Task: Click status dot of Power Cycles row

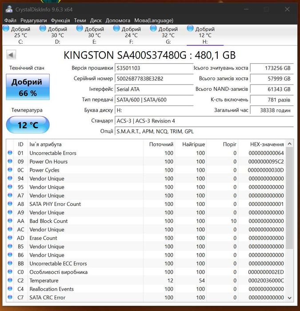Action: coord(10,170)
